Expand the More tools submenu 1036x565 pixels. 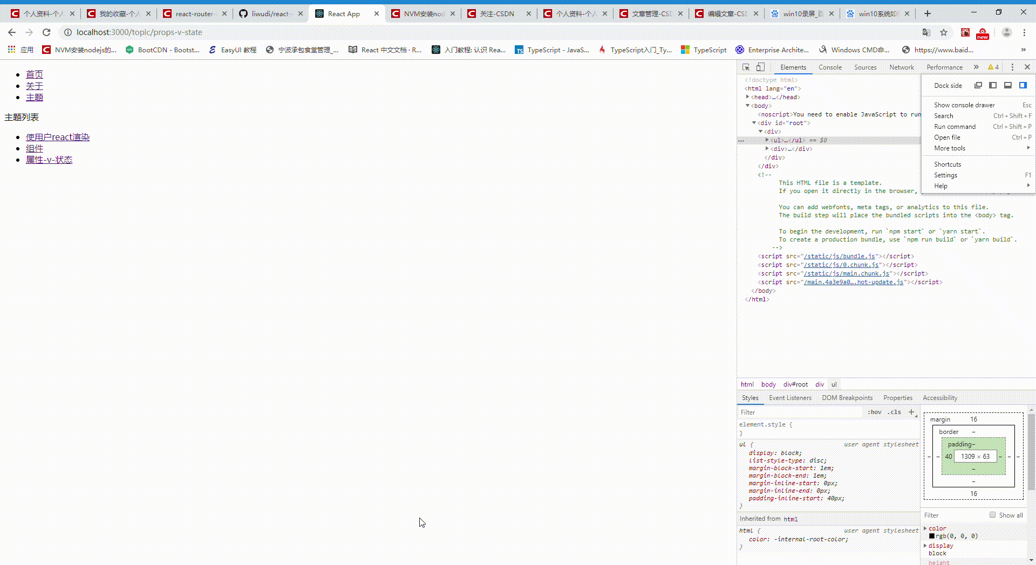pyautogui.click(x=950, y=148)
